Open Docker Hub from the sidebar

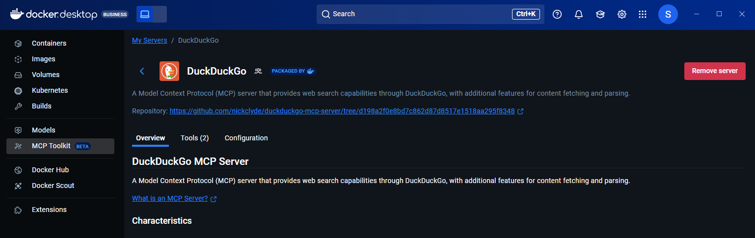point(50,170)
